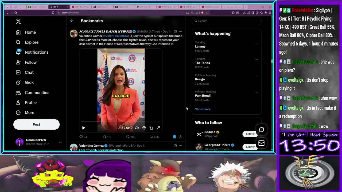Open Notifications with 12 badge
This screenshot has height=192, width=342.
tap(32, 52)
